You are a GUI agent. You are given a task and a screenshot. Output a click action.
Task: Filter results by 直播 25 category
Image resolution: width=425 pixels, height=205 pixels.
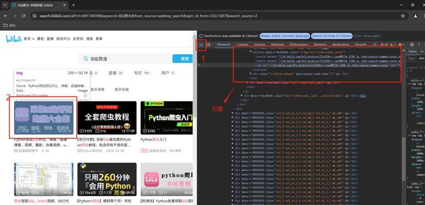coord(116,73)
